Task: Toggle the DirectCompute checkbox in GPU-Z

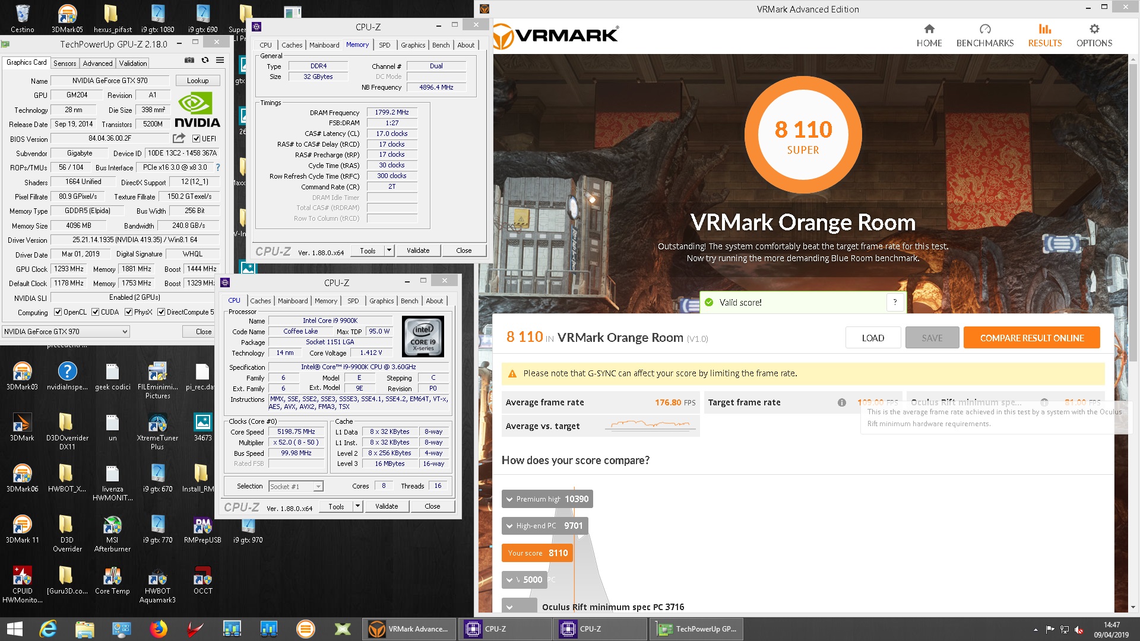Action: [x=161, y=312]
